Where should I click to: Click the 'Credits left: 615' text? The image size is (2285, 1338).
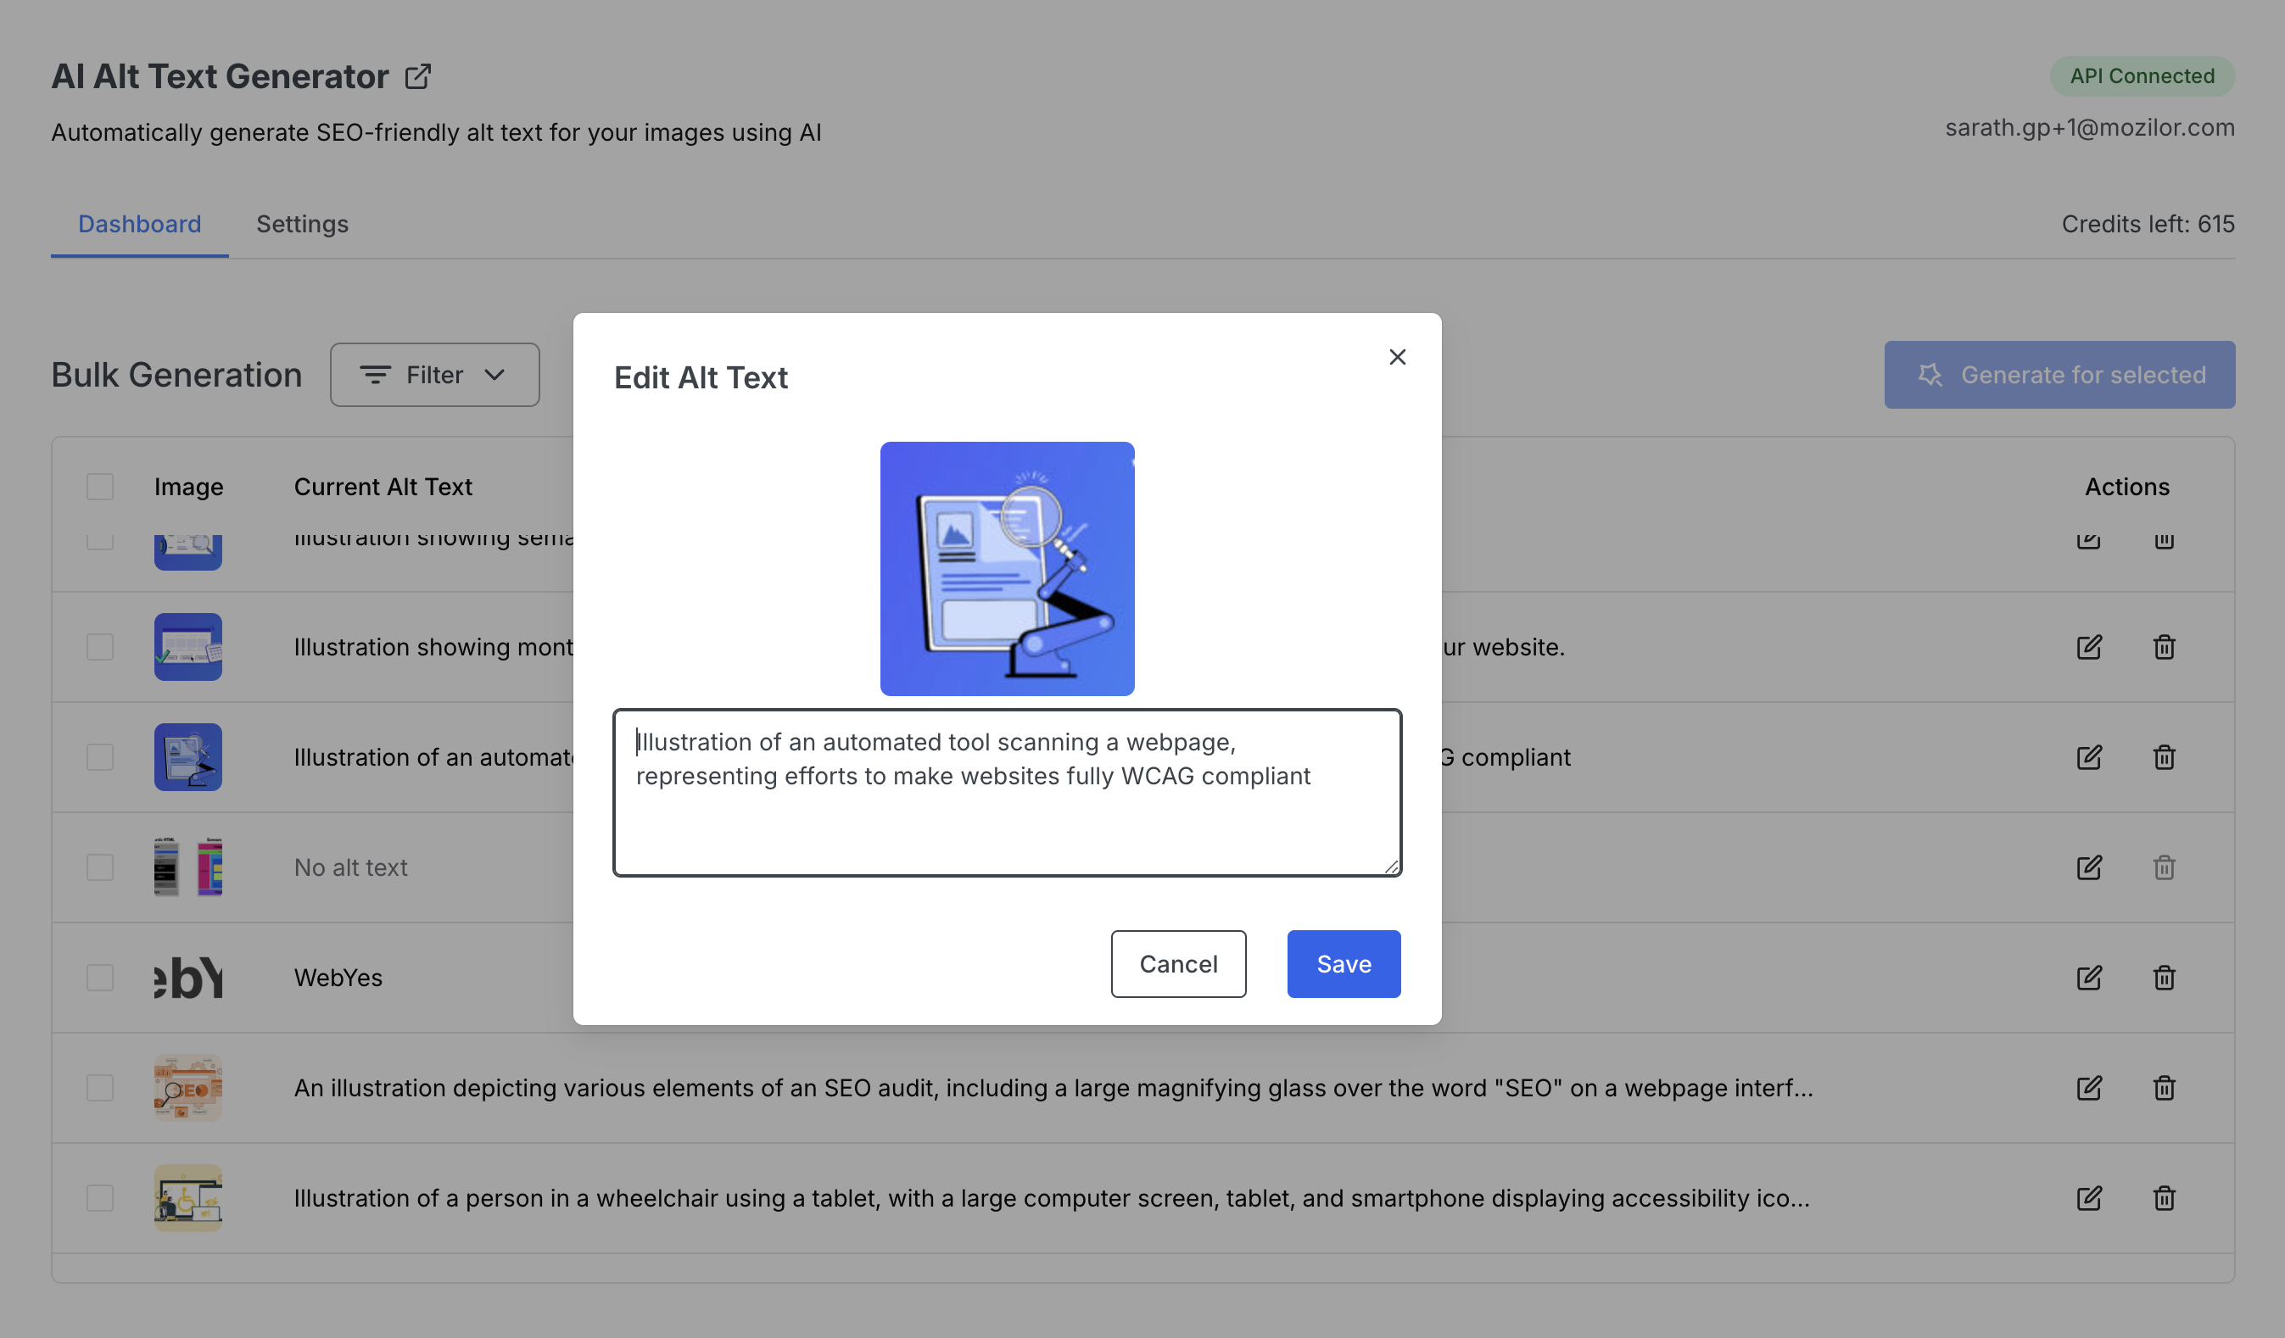[x=2148, y=224]
